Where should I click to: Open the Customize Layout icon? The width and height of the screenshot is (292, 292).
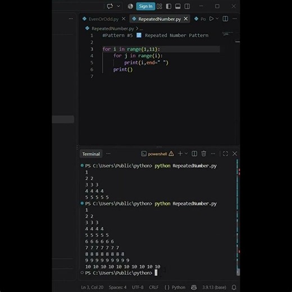pyautogui.click(x=159, y=6)
